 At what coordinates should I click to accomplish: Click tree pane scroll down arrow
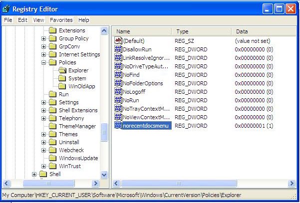click(104, 175)
